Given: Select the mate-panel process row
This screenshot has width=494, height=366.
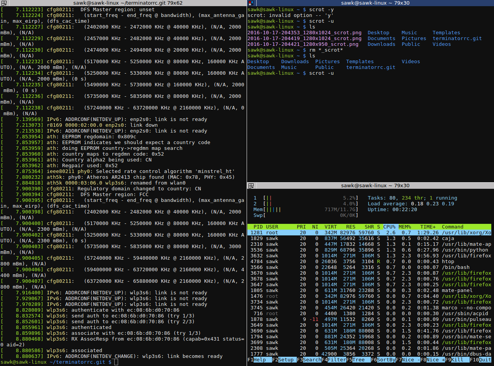Looking at the screenshot, I should (369, 290).
